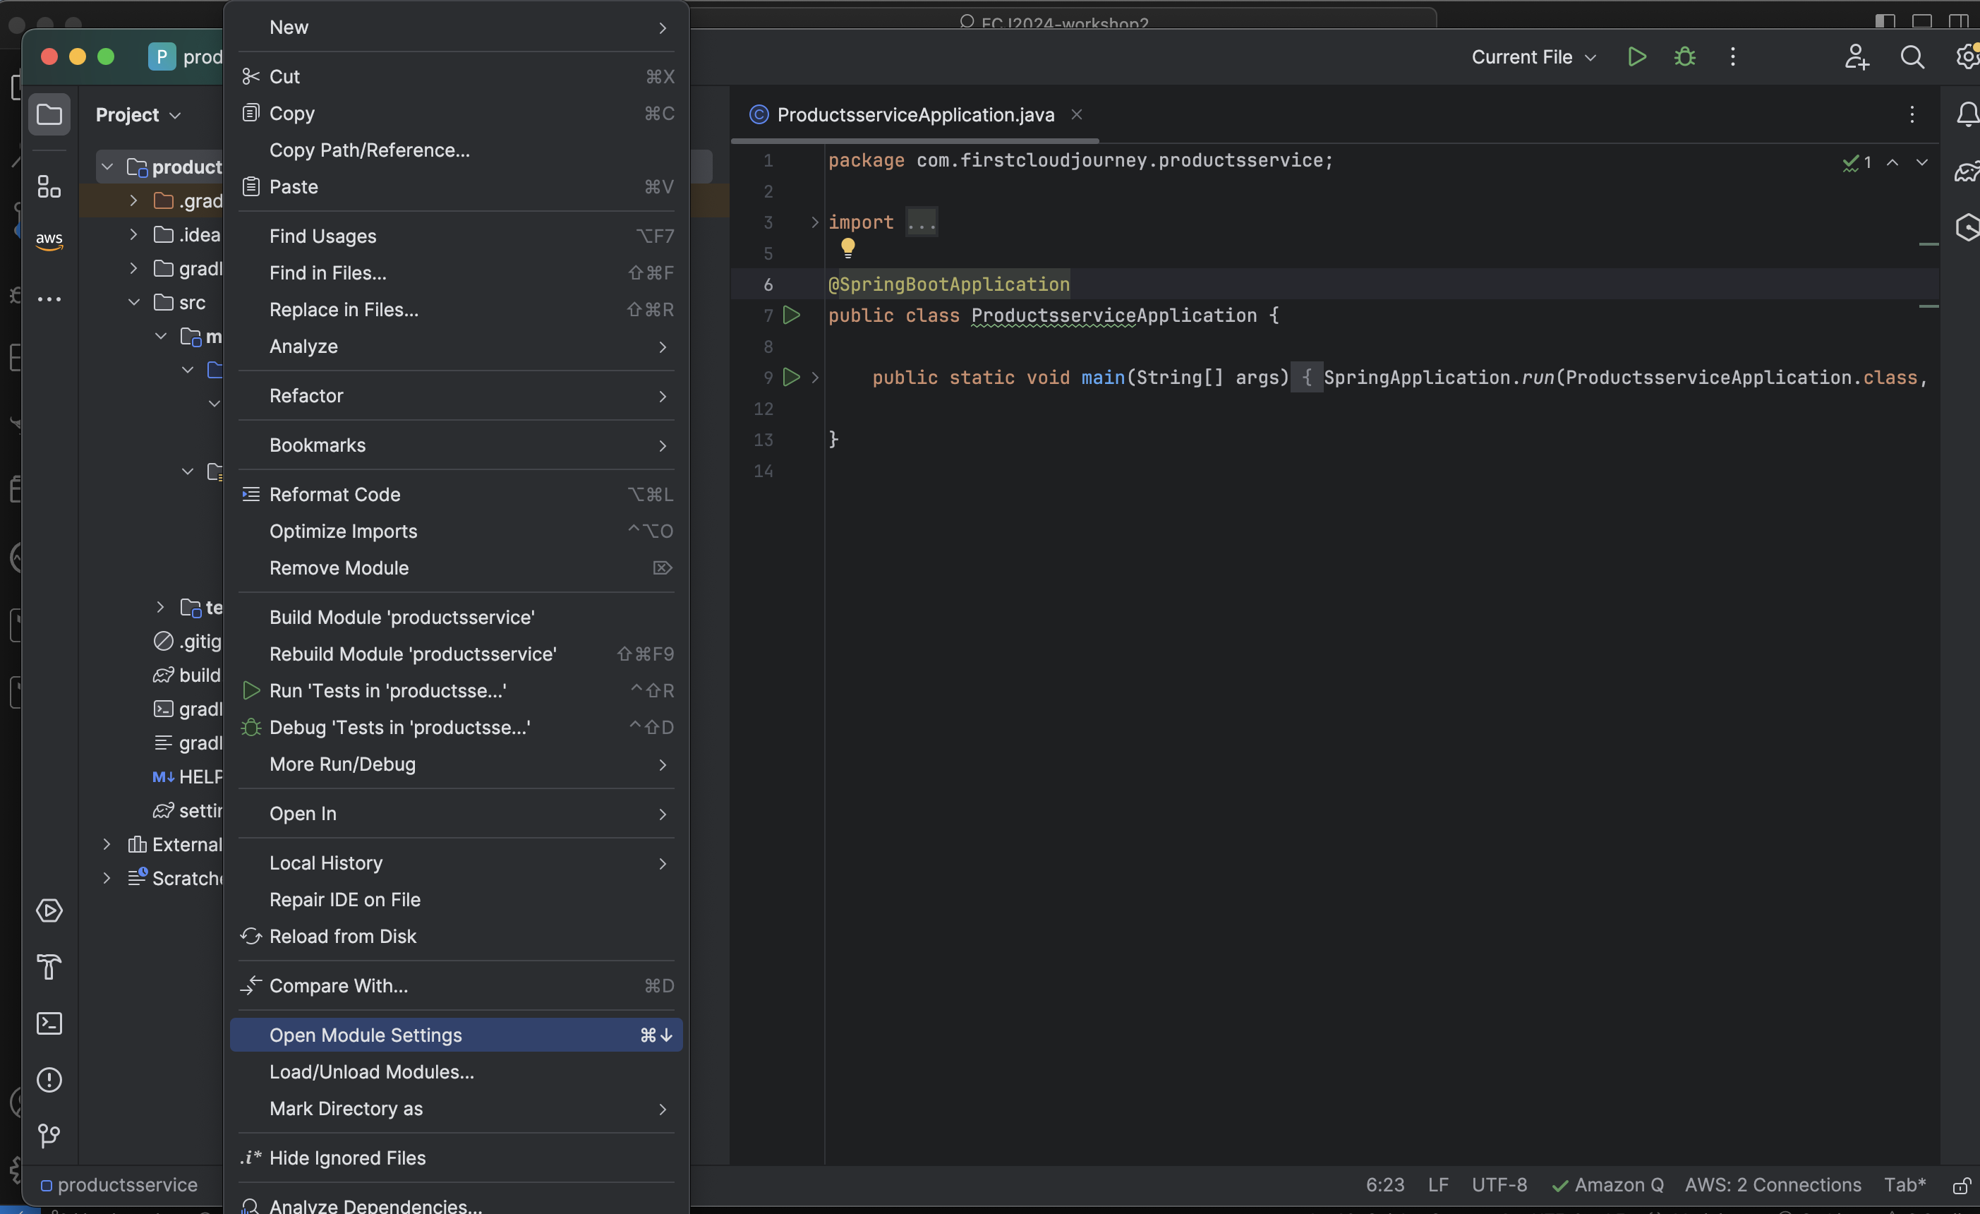This screenshot has width=1980, height=1214.
Task: Select Remove Module menu entry
Action: pos(456,567)
